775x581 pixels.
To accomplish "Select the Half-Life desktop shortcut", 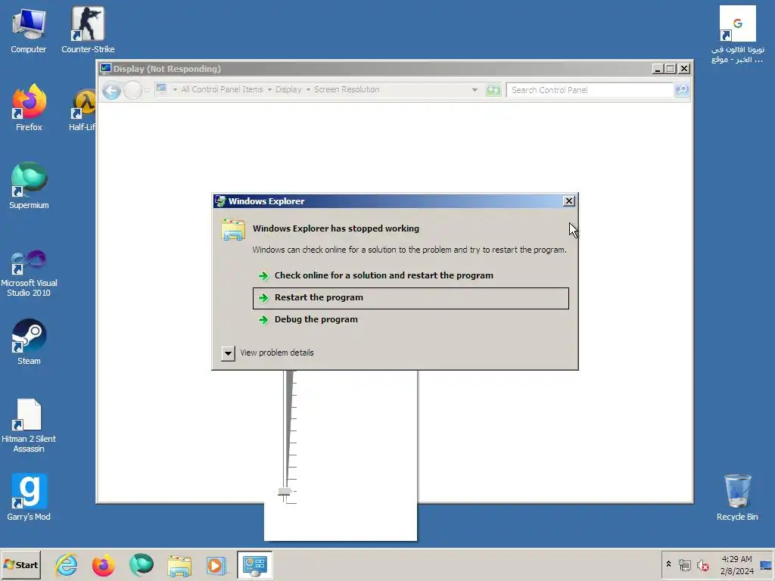I will click(x=82, y=108).
